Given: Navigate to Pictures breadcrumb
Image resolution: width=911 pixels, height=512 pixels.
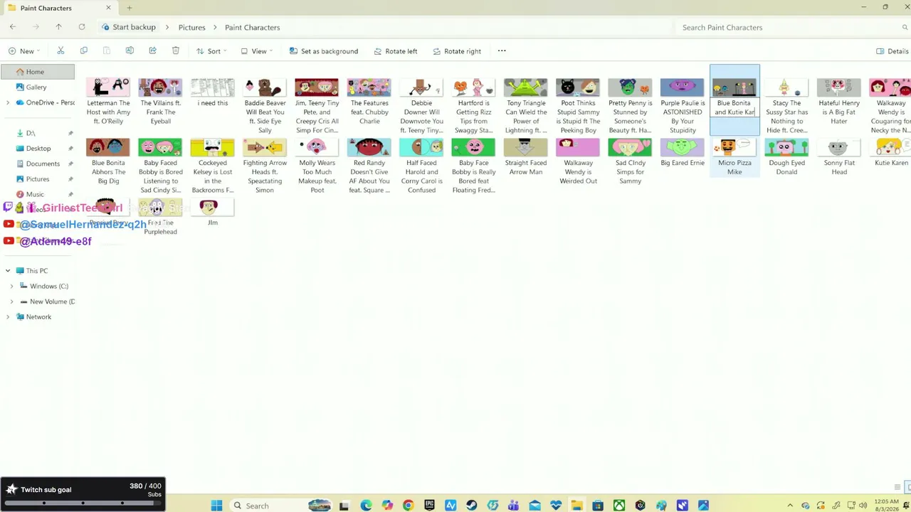Looking at the screenshot, I should pyautogui.click(x=191, y=27).
